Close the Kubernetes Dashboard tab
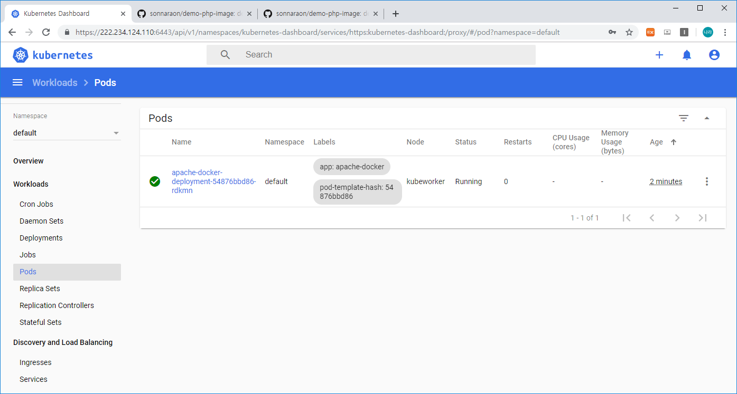 coord(123,14)
